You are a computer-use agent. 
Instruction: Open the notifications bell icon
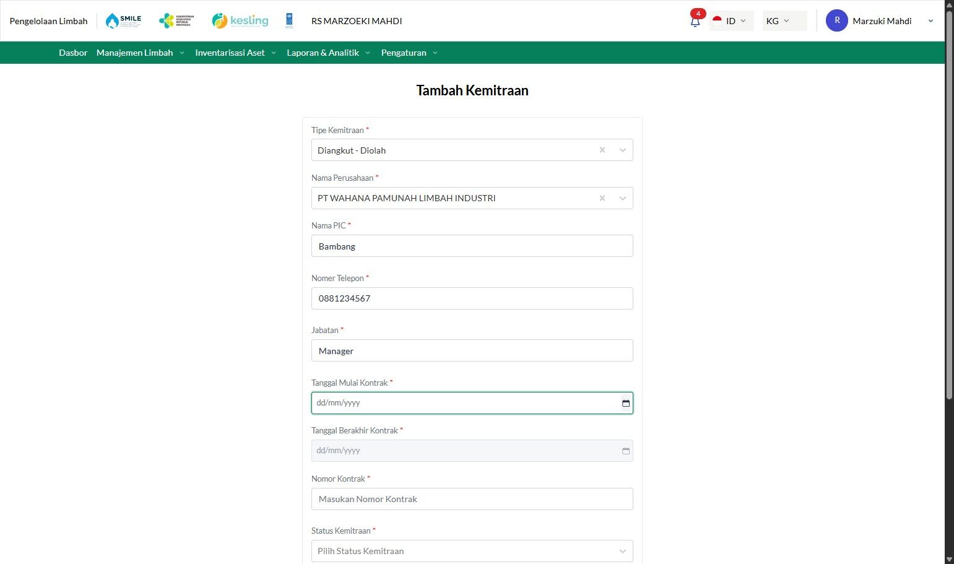(x=695, y=21)
